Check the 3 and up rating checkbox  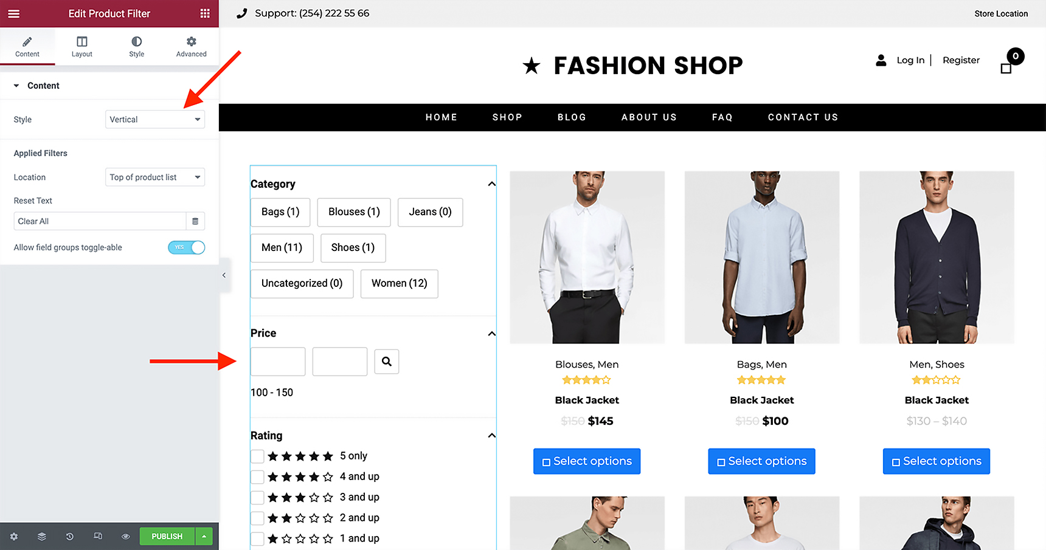[257, 498]
